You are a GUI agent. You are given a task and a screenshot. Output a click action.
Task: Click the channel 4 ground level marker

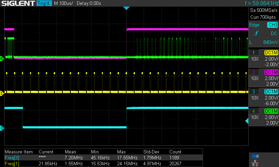2,58
